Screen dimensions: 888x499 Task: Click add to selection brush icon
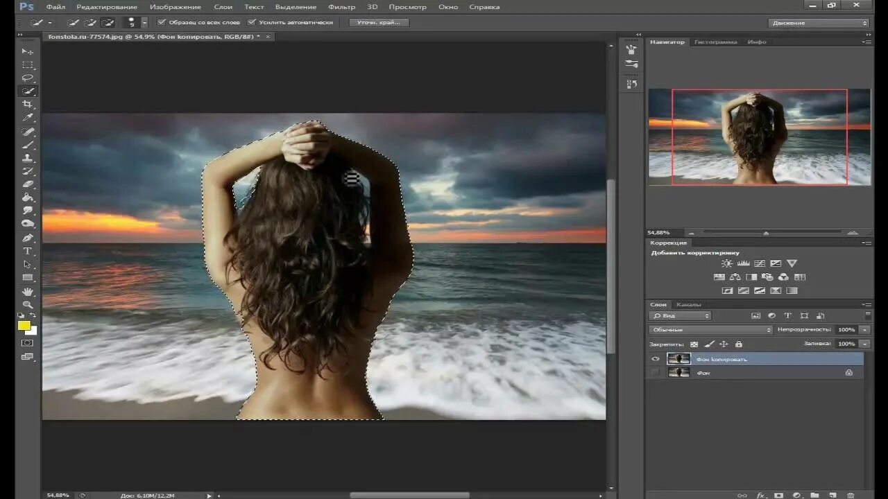click(89, 22)
